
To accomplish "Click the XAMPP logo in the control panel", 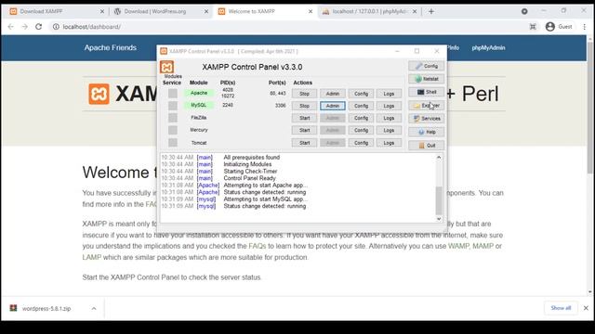I will coord(166,67).
